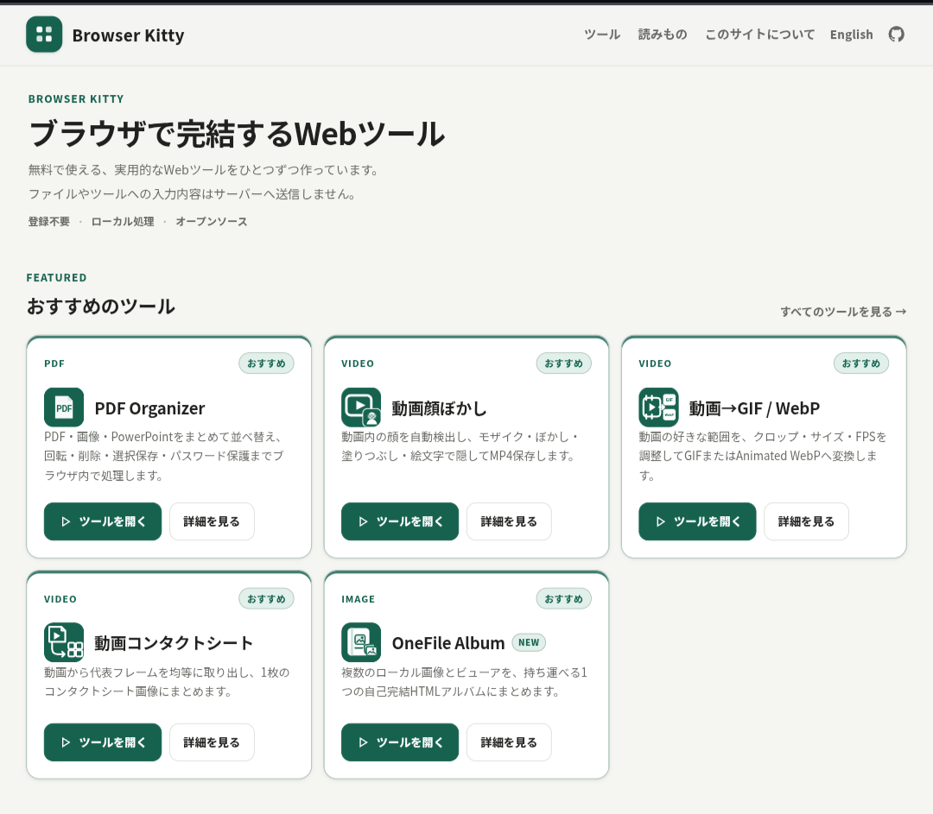This screenshot has width=933, height=814.
Task: Launch OneFile Album via ツールを開く
Action: point(400,742)
